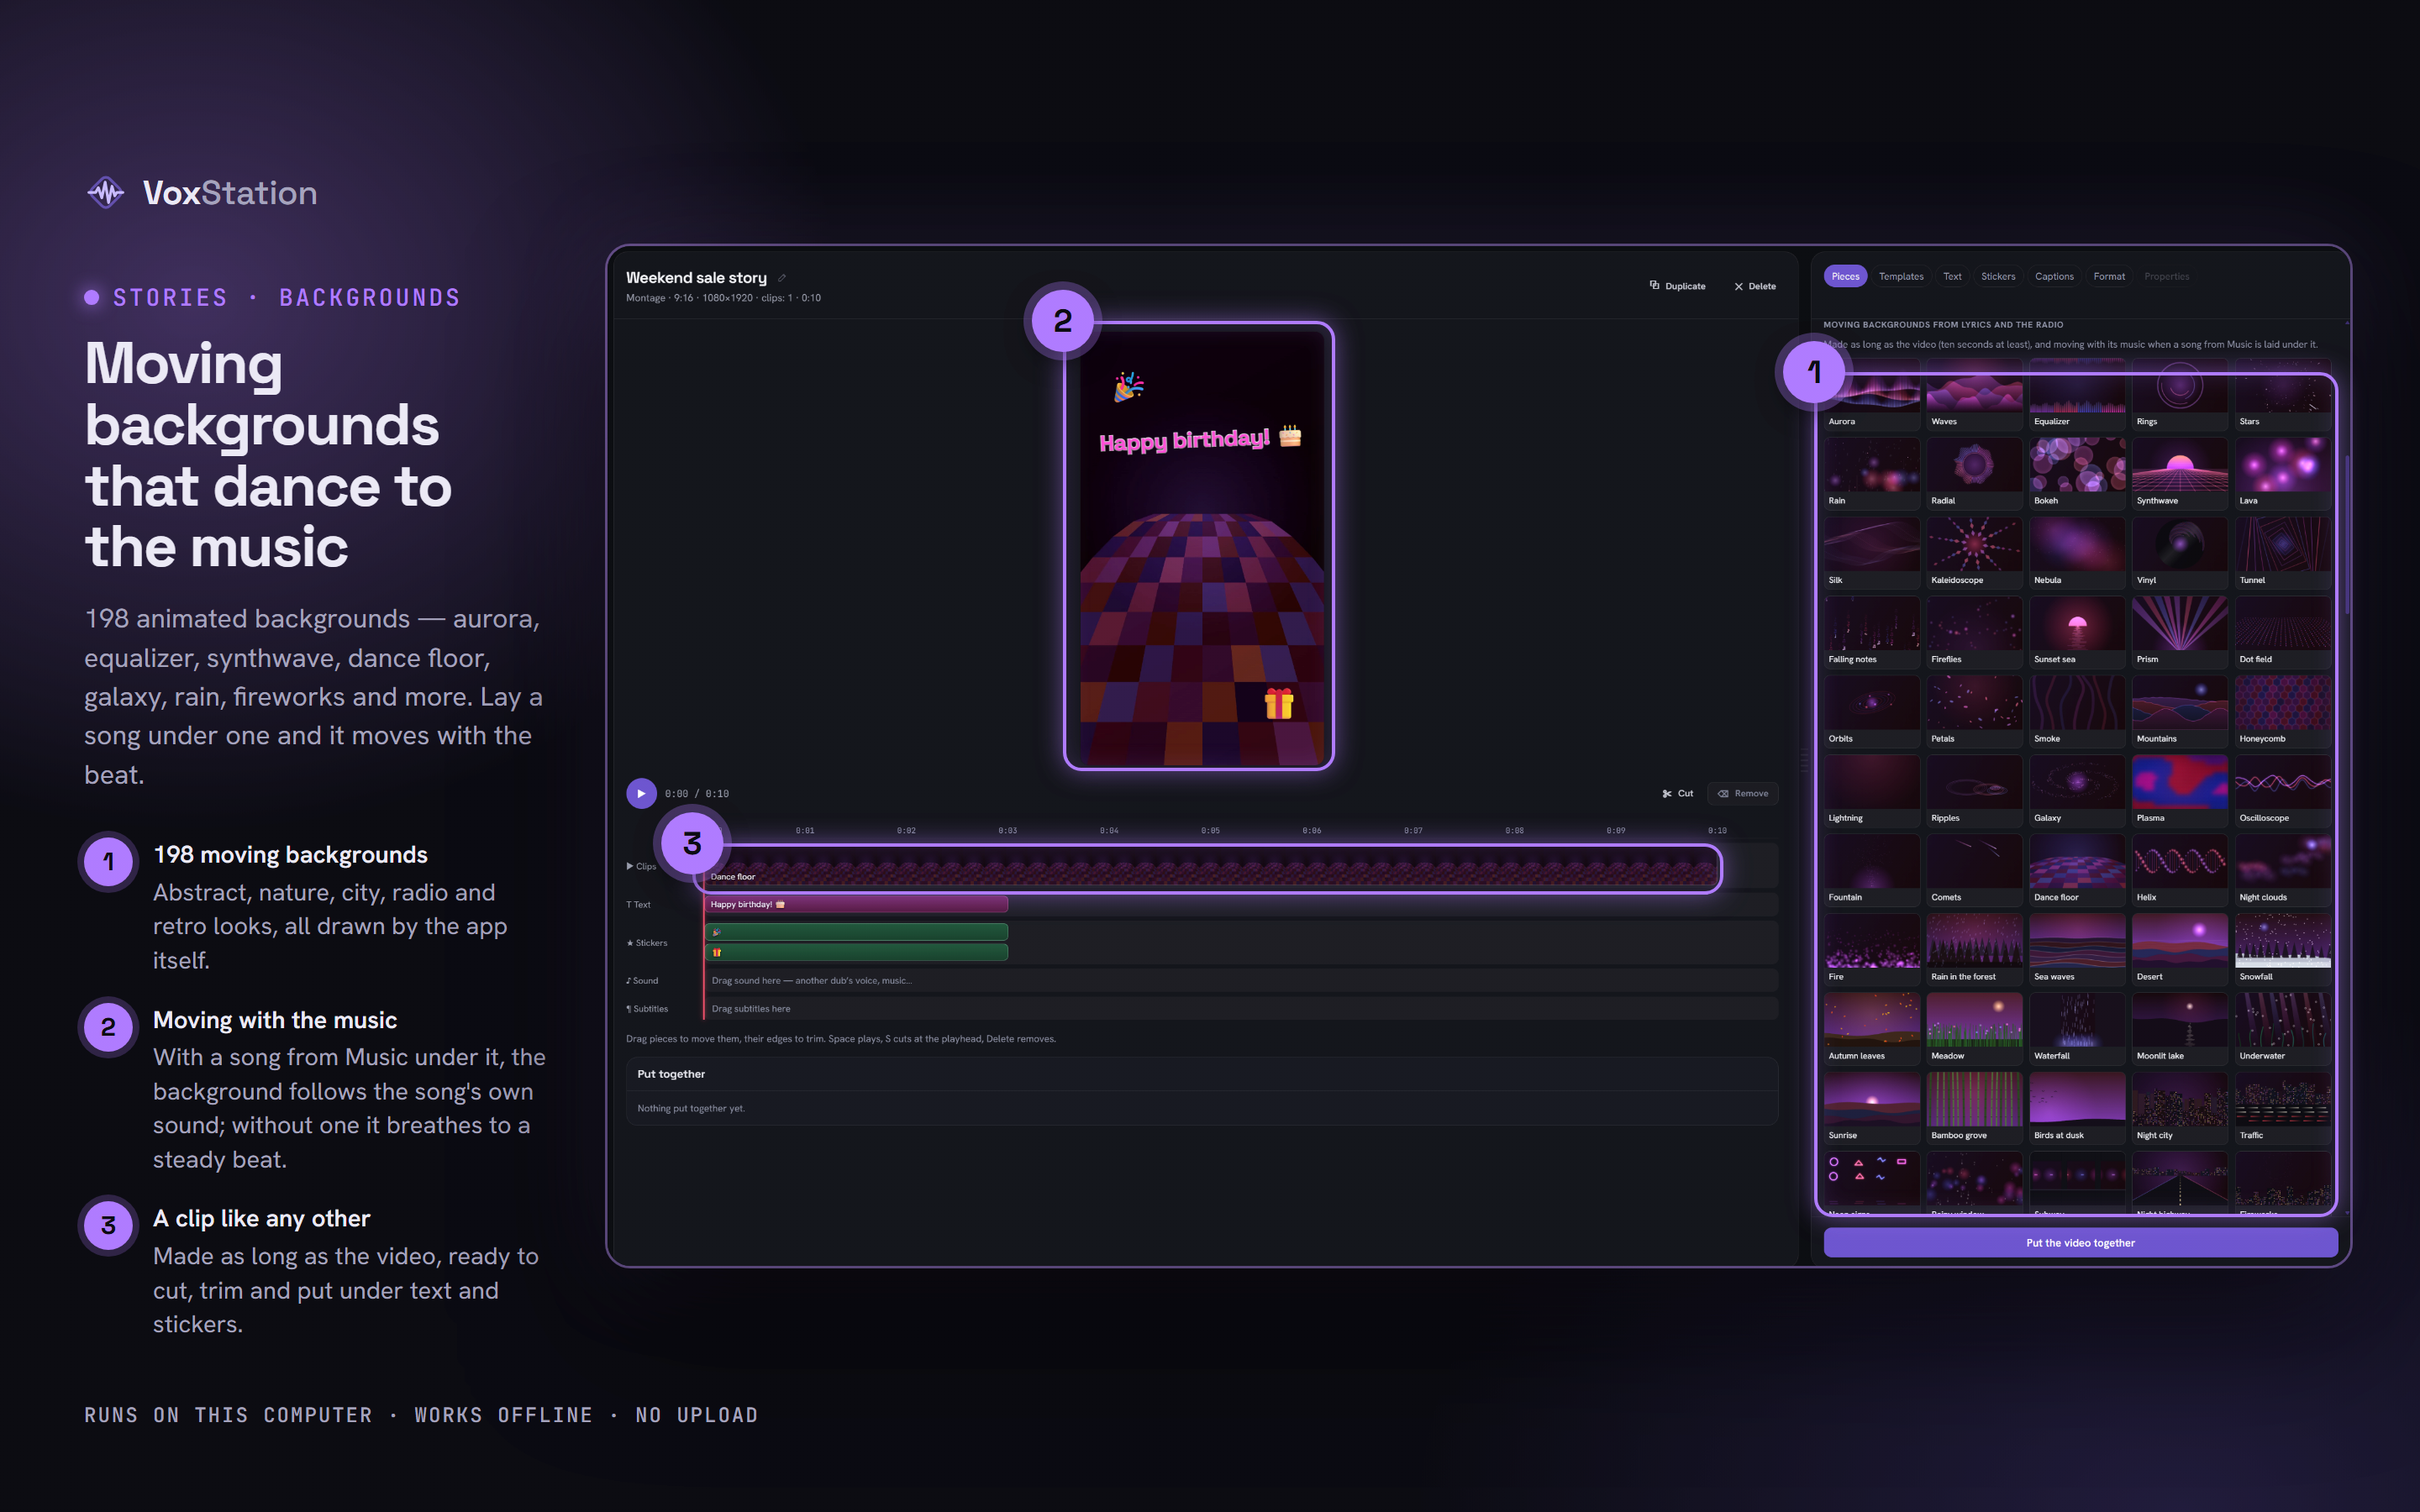Screen dimensions: 2420x1512
Task: Click the 0:05 mark on the timeline ruler
Action: [1210, 830]
